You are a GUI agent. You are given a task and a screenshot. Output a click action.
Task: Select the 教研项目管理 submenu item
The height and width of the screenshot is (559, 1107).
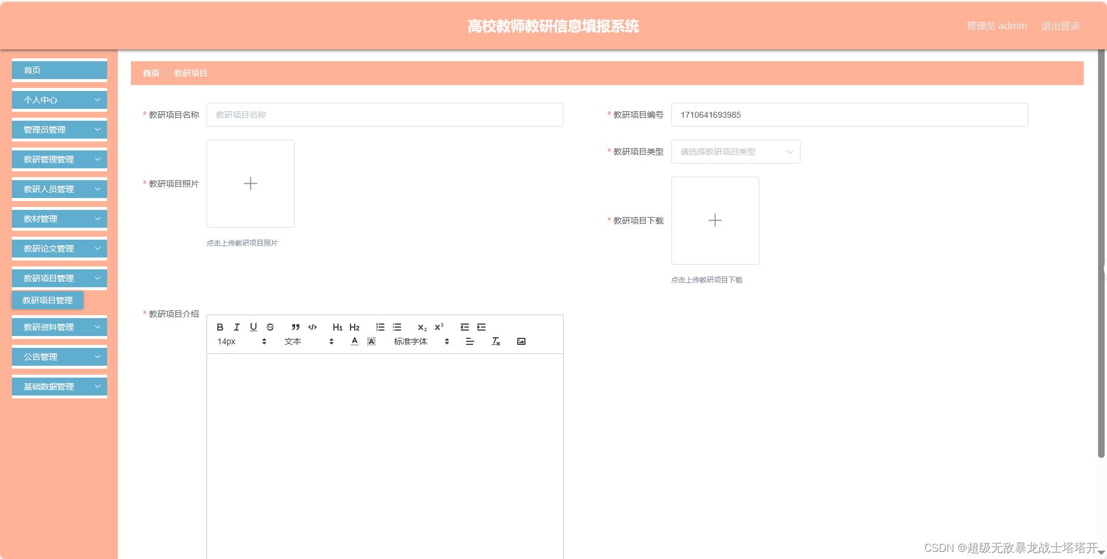point(48,300)
